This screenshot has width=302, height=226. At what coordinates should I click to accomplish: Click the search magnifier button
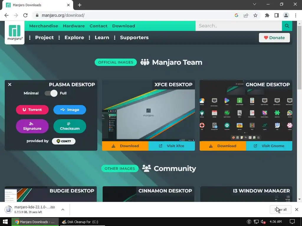click(x=287, y=26)
